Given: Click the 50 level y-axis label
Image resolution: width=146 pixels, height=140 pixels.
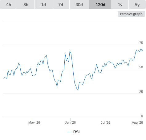Looking at the screenshot, I should click(x=141, y=67).
